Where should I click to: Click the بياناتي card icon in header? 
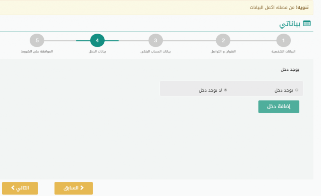tap(307, 24)
